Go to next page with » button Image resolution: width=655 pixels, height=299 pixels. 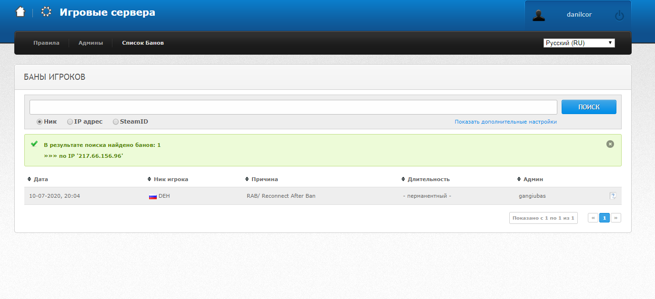click(616, 218)
